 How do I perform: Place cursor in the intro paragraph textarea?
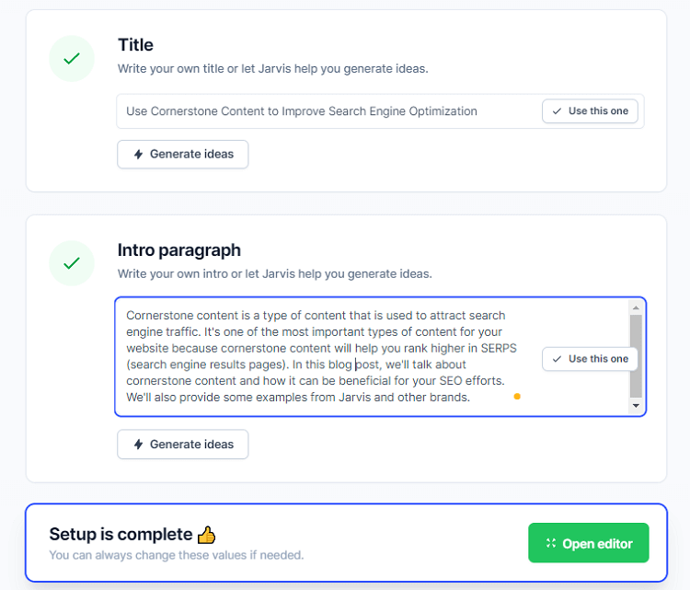point(328,356)
